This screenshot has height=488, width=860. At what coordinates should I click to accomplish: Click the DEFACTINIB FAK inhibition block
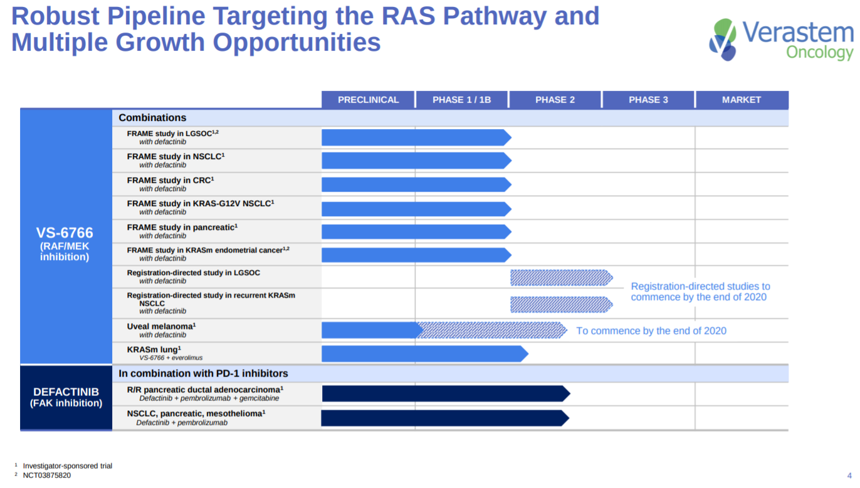66,397
